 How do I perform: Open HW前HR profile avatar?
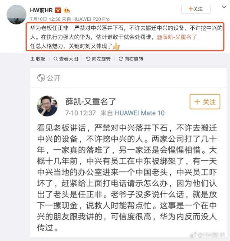[17, 15]
